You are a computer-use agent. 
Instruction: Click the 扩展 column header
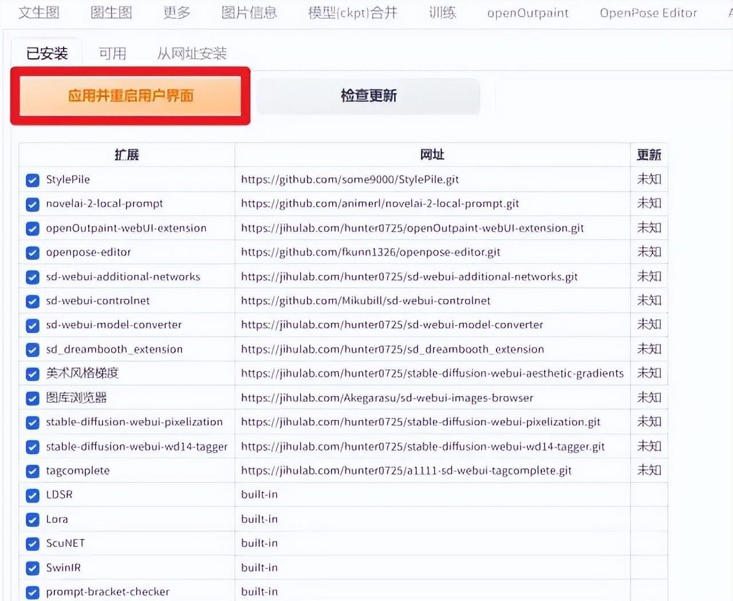[x=127, y=155]
